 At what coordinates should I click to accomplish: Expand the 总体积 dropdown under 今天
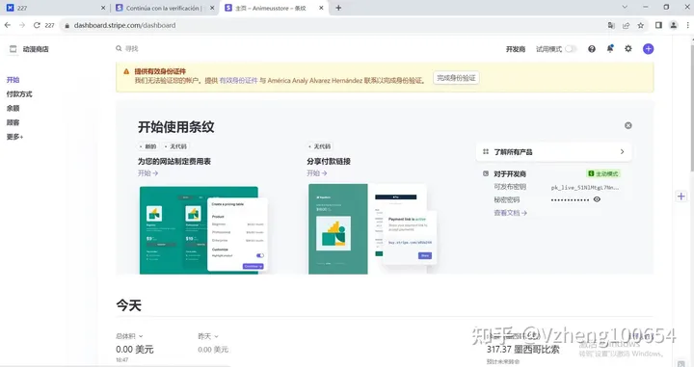click(x=129, y=336)
